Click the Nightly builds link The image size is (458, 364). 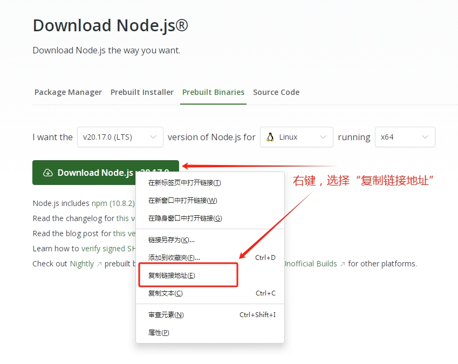[82, 264]
